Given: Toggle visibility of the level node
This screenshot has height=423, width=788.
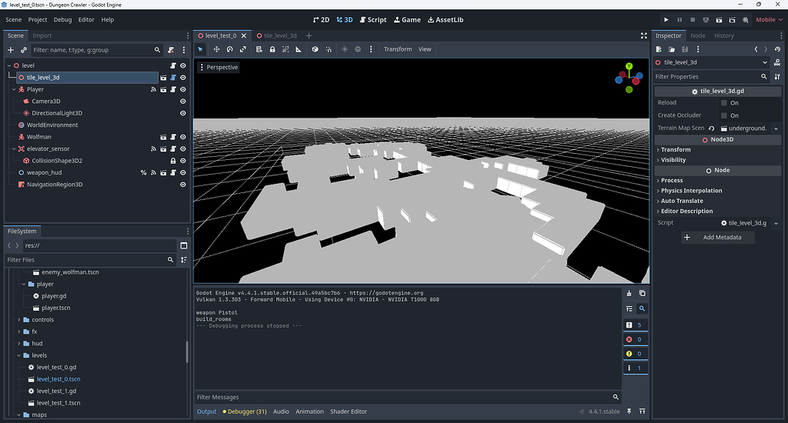Looking at the screenshot, I should coord(183,65).
